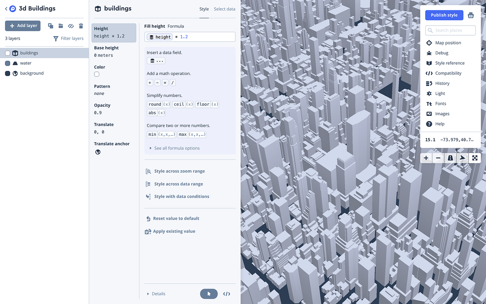
Task: Open Style across zoom range
Action: click(x=179, y=171)
